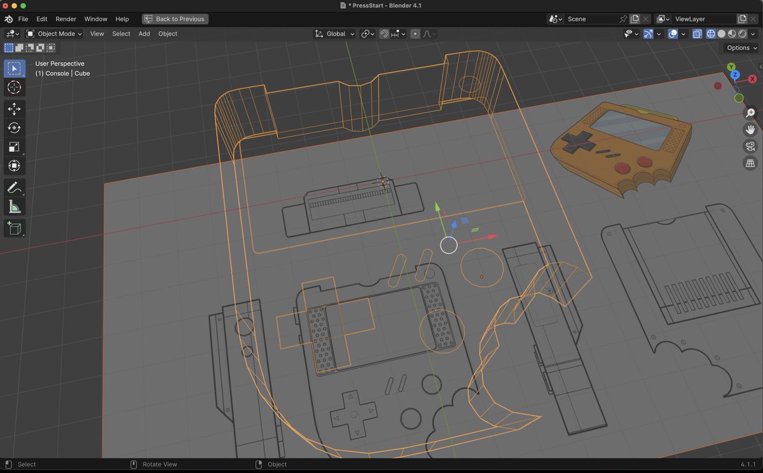Select the Select Box tool

click(x=15, y=69)
